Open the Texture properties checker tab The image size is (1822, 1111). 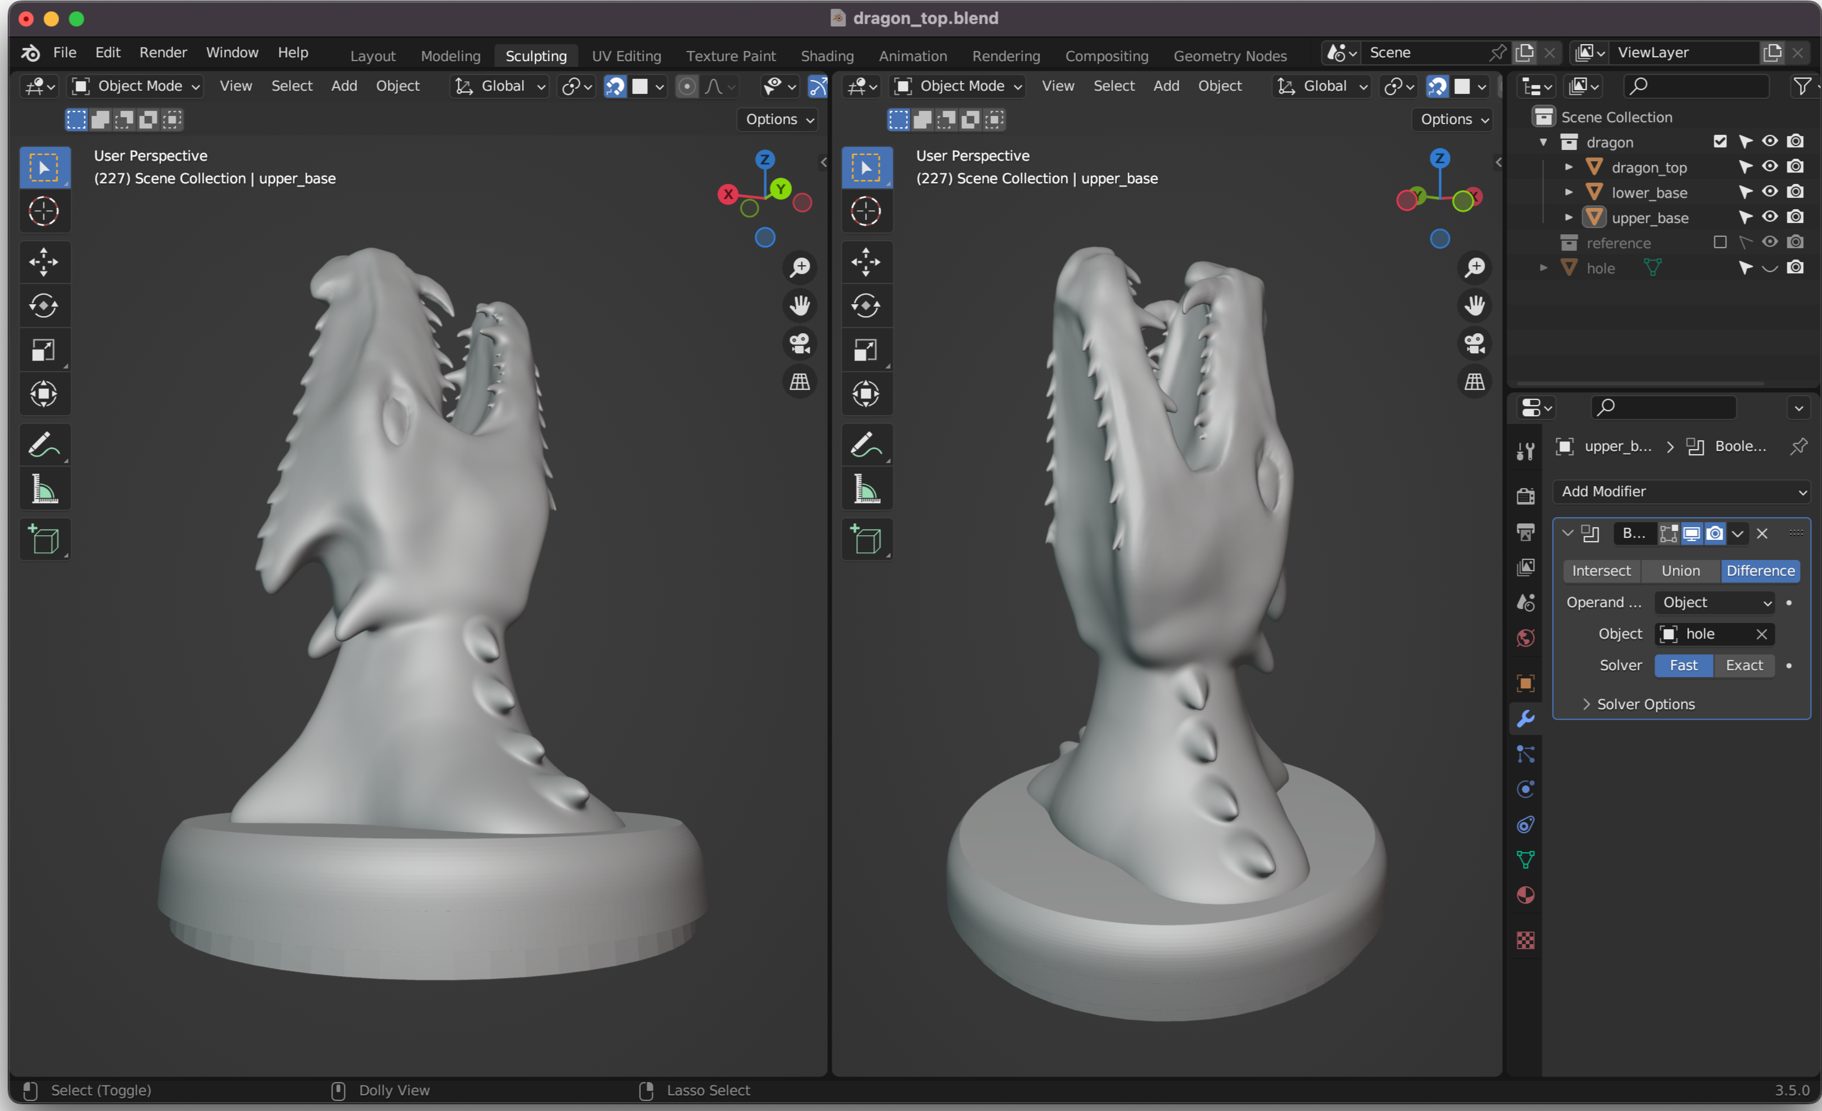click(x=1525, y=940)
